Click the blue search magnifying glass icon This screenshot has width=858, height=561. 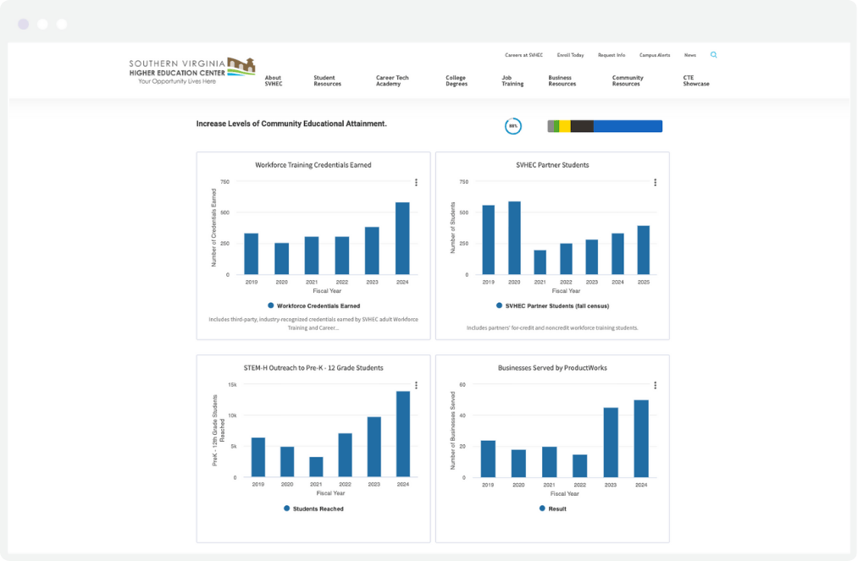tap(713, 54)
